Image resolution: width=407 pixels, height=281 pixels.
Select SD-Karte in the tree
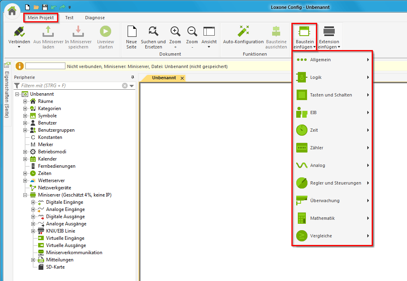pyautogui.click(x=55, y=267)
